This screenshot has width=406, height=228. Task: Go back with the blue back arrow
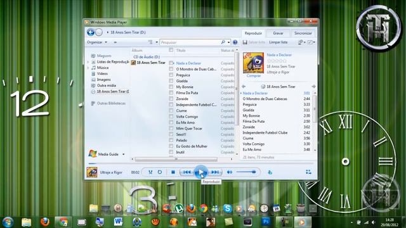tap(90, 32)
